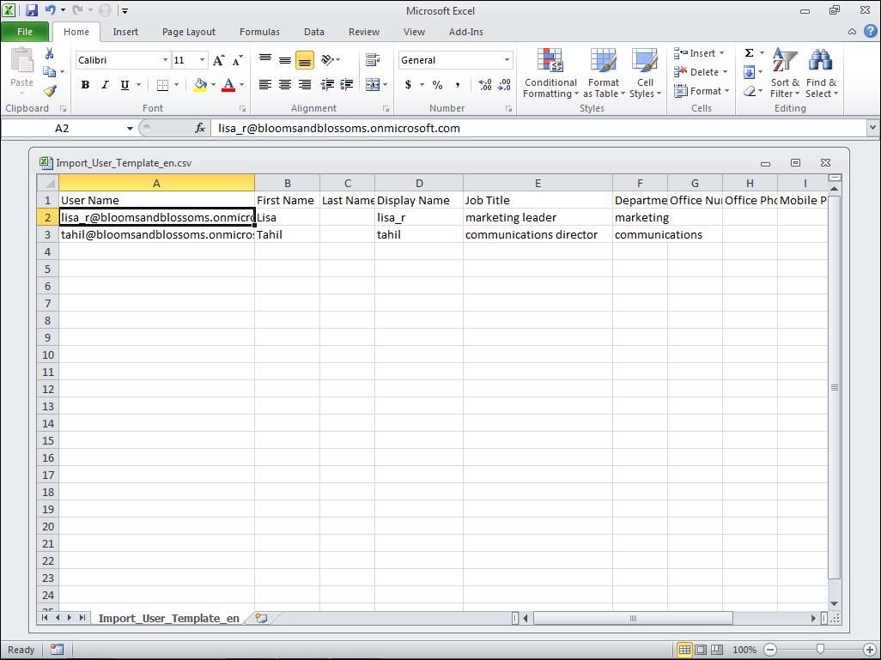Increase the indent

[x=347, y=85]
